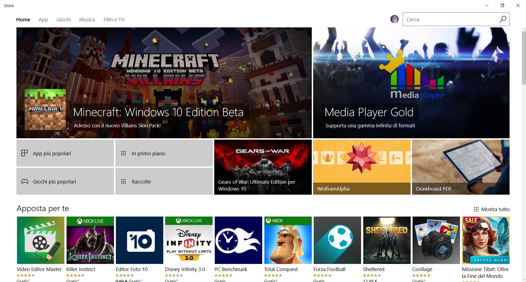Open the WolframAlpha tile
This screenshot has width=526, height=282.
click(362, 167)
